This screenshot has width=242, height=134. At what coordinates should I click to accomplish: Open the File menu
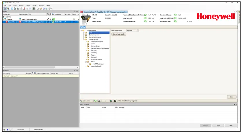pyautogui.click(x=5, y=5)
